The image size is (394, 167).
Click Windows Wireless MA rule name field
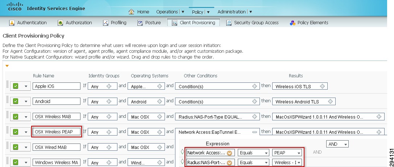57,163
